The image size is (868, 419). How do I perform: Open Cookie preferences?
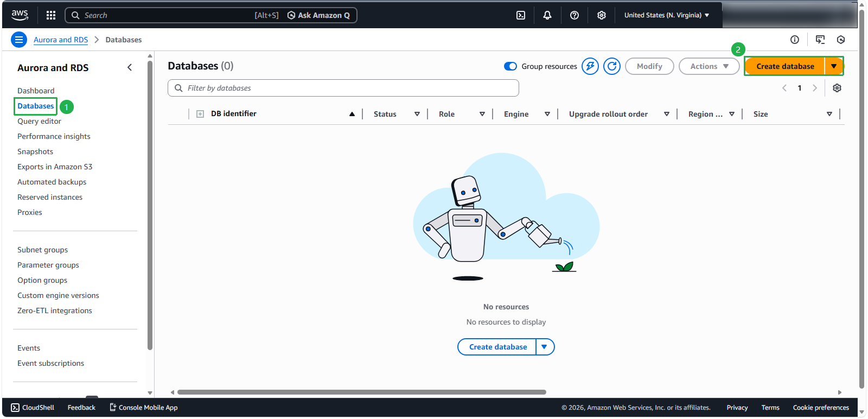821,408
